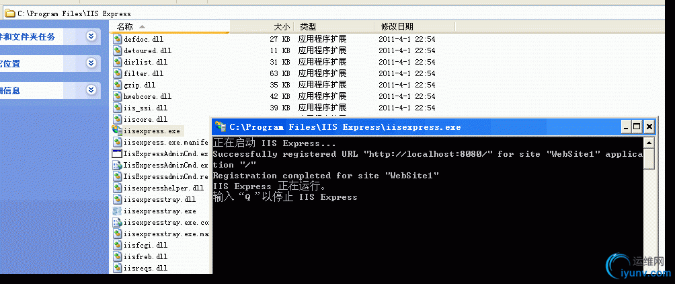The image size is (675, 284).
Task: Select iis_ssi.dll file icon
Action: (117, 107)
